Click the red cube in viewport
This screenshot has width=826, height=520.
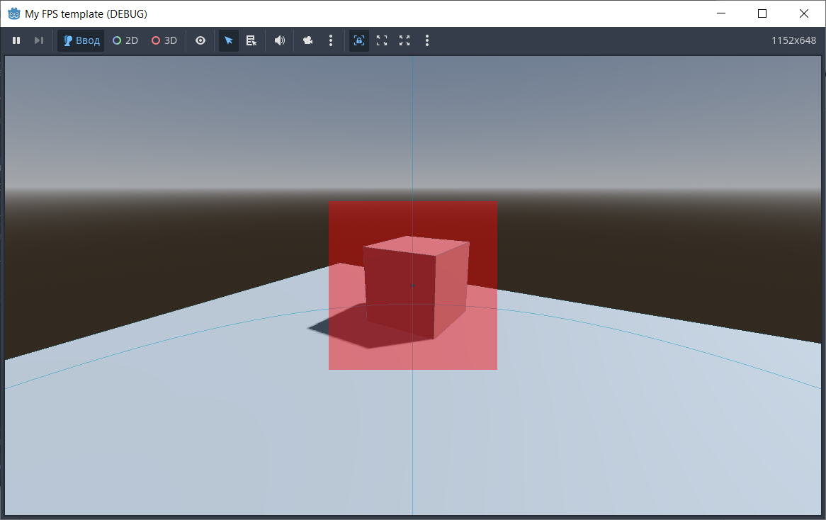pyautogui.click(x=414, y=287)
